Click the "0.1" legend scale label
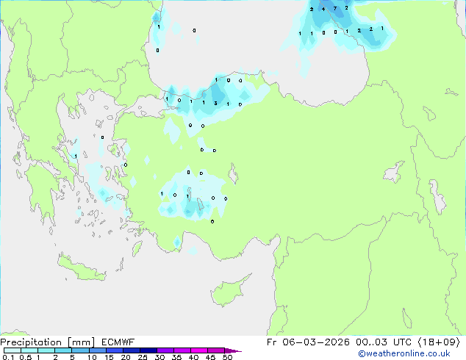This screenshot has height=360, width=466. pyautogui.click(x=8, y=357)
